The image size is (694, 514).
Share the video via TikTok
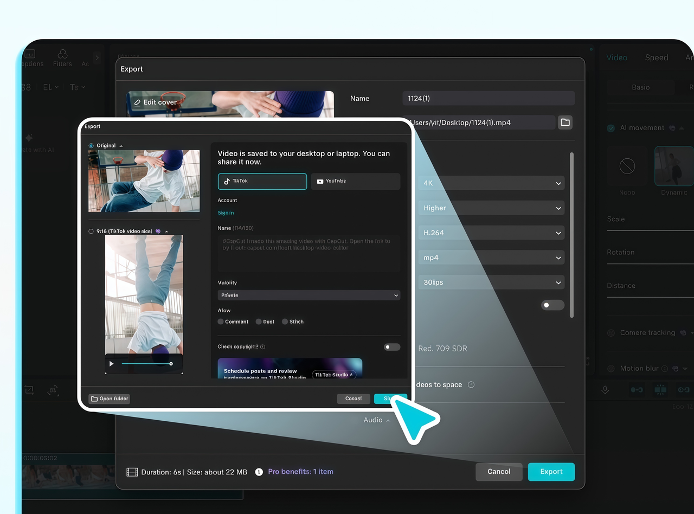click(262, 181)
